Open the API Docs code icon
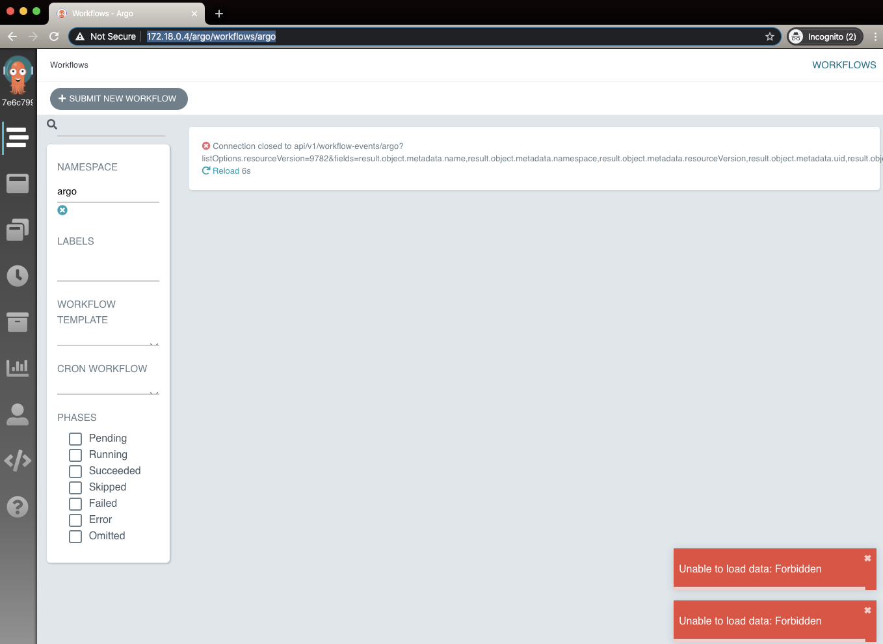The width and height of the screenshot is (883, 644). pyautogui.click(x=18, y=461)
